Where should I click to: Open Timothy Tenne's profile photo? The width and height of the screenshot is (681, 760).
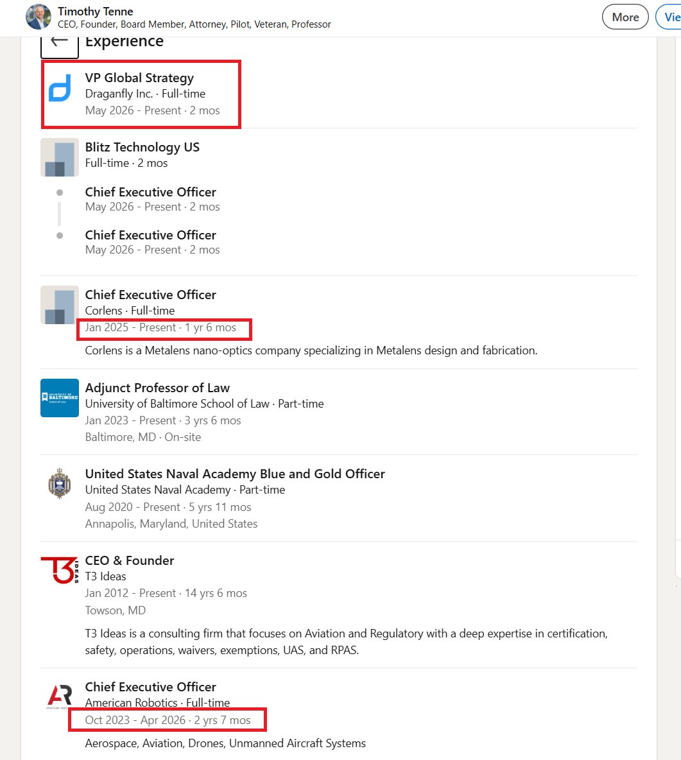coord(39,17)
